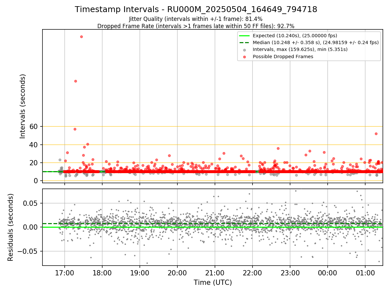
Task: Click the 'Time (UTC)' x-axis label
Action: [x=213, y=283]
